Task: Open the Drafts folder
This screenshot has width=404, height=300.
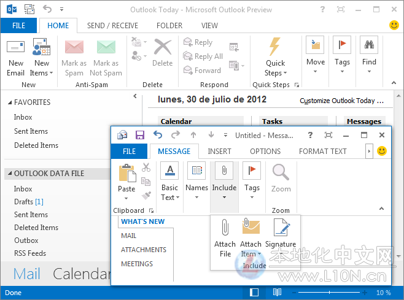Action: pos(23,202)
